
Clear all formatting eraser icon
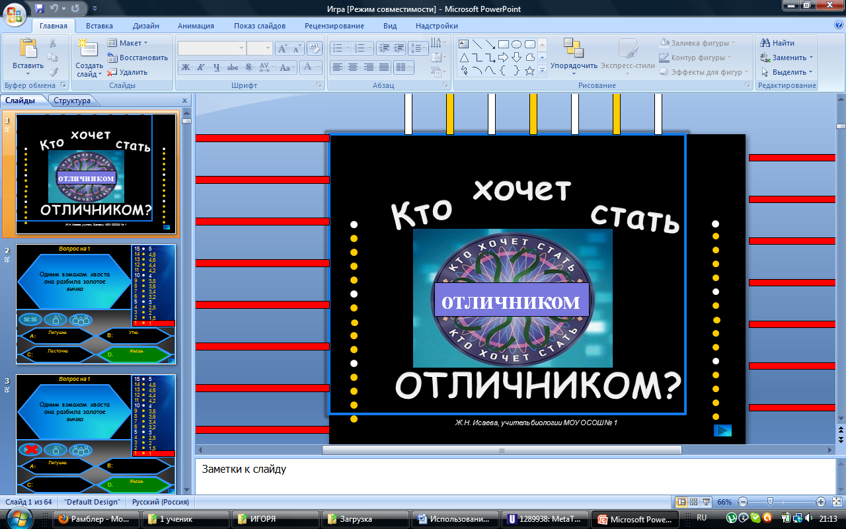[315, 48]
